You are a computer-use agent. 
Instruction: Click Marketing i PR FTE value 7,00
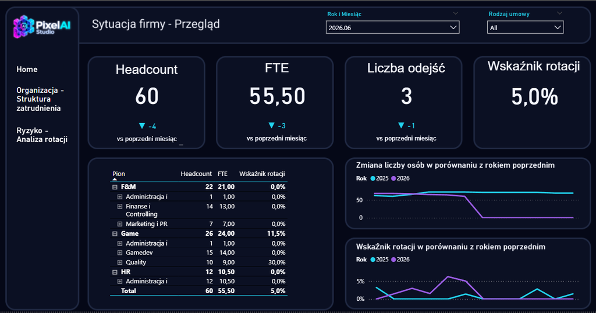pos(228,224)
